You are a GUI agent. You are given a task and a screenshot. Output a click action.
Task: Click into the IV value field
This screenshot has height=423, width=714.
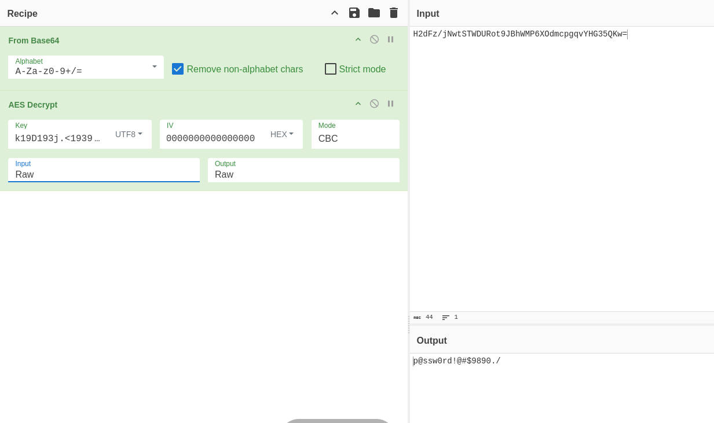point(211,138)
